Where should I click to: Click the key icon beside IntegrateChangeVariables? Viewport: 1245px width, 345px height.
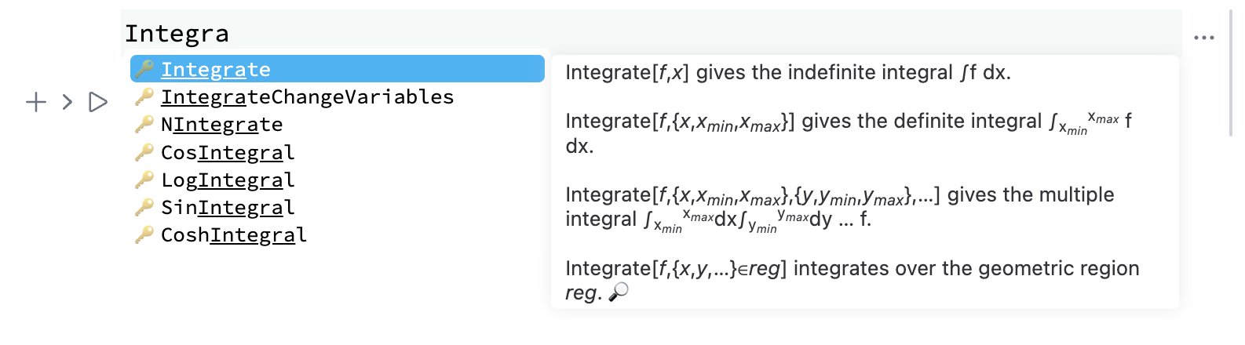[144, 97]
